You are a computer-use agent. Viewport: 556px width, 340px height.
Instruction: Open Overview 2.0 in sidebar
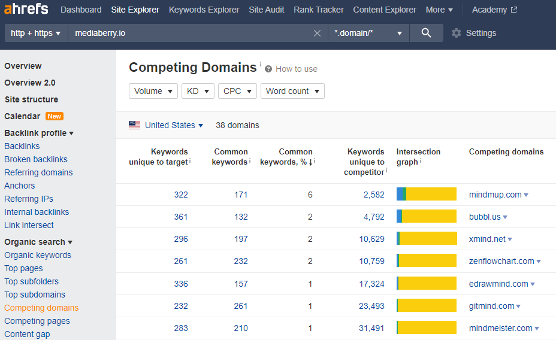tap(30, 83)
